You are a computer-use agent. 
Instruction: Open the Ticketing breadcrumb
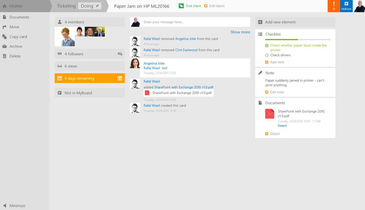pos(66,6)
